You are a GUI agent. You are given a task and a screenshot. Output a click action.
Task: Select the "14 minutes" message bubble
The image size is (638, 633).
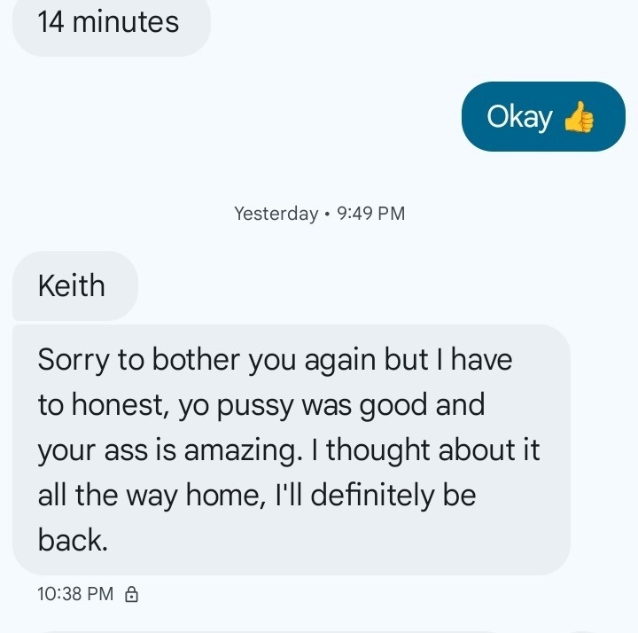[109, 22]
